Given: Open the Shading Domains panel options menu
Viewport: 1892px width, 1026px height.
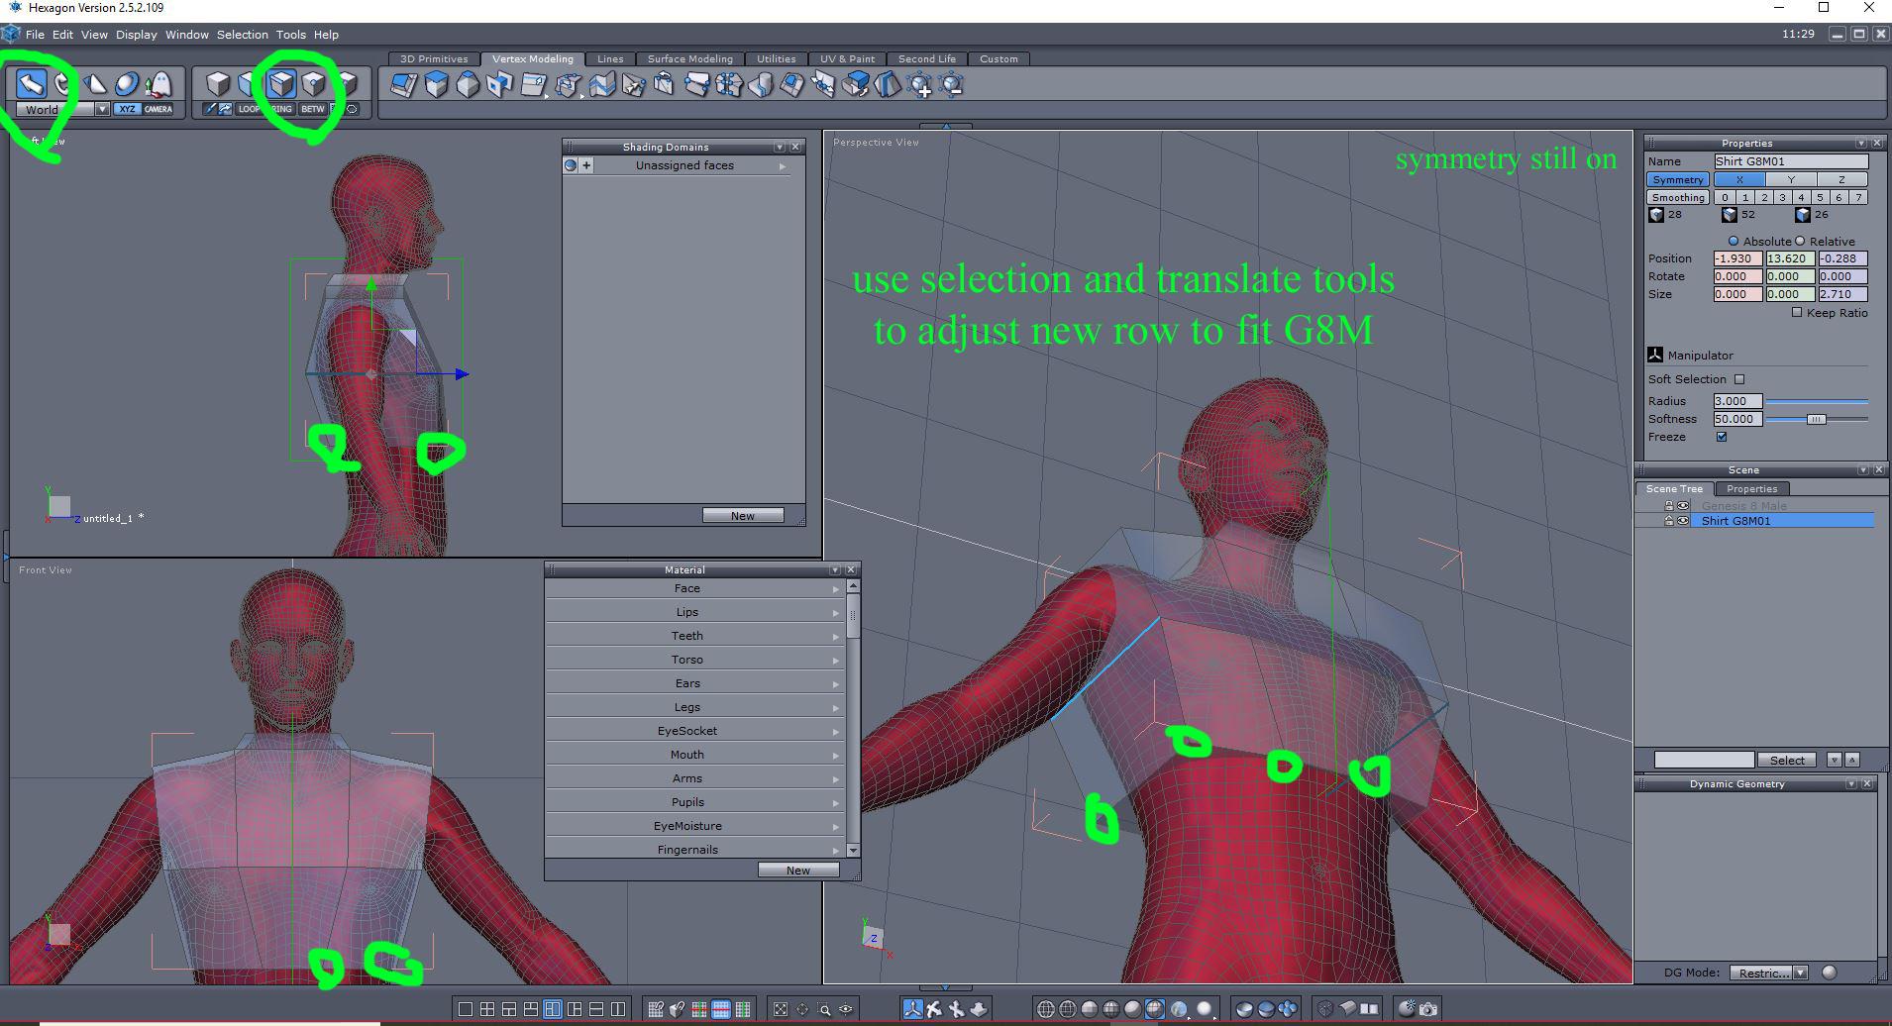Looking at the screenshot, I should pyautogui.click(x=780, y=147).
